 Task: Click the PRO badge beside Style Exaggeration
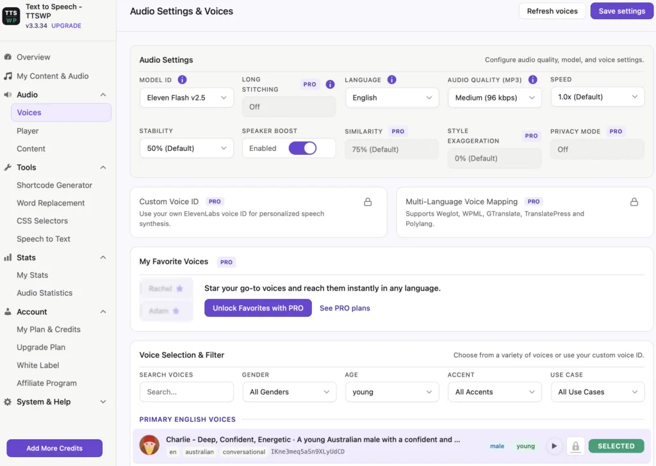[531, 136]
